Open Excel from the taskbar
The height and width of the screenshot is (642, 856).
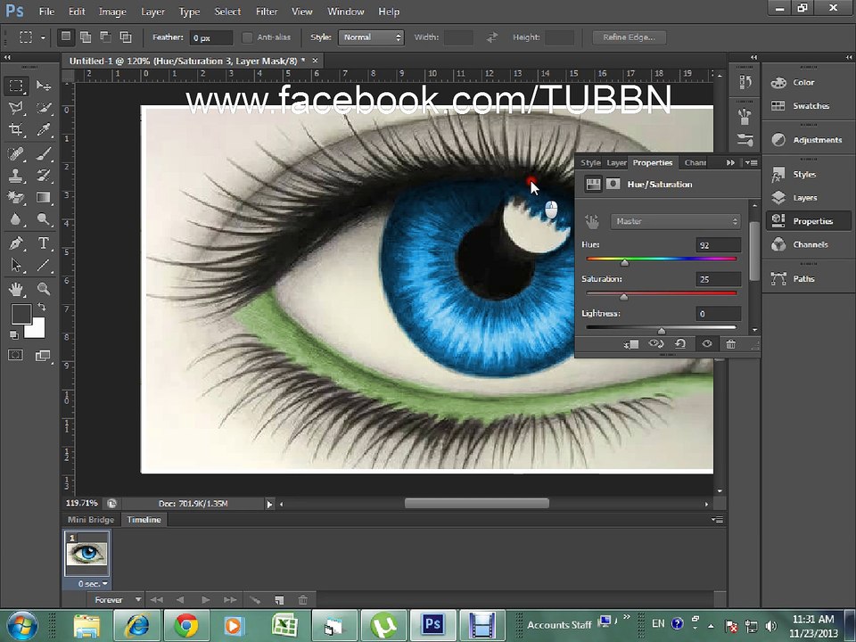pos(284,624)
